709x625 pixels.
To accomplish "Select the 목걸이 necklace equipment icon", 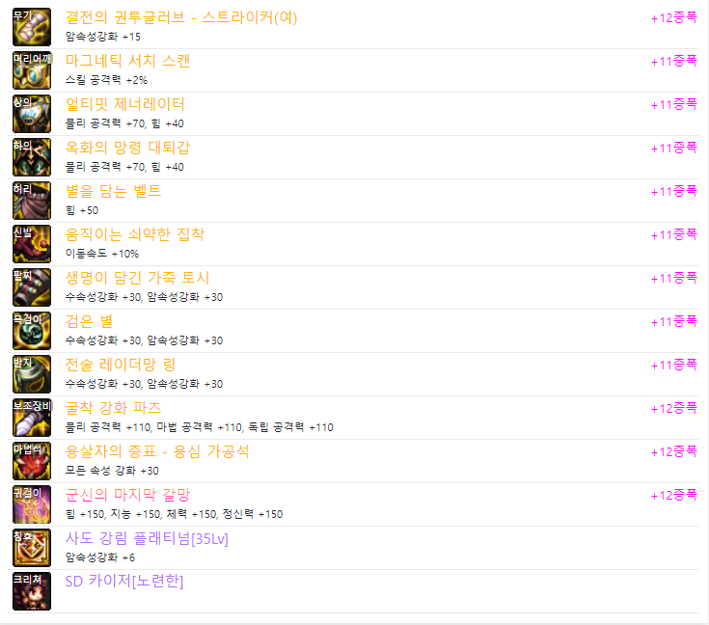I will coord(32,331).
